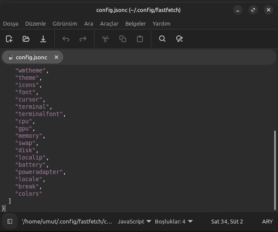Create a new document with the toolbar icon
The height and width of the screenshot is (232, 278).
point(9,39)
